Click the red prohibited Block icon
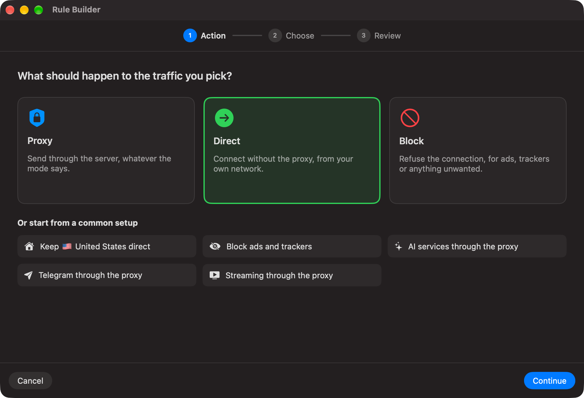The height and width of the screenshot is (398, 584). 410,118
